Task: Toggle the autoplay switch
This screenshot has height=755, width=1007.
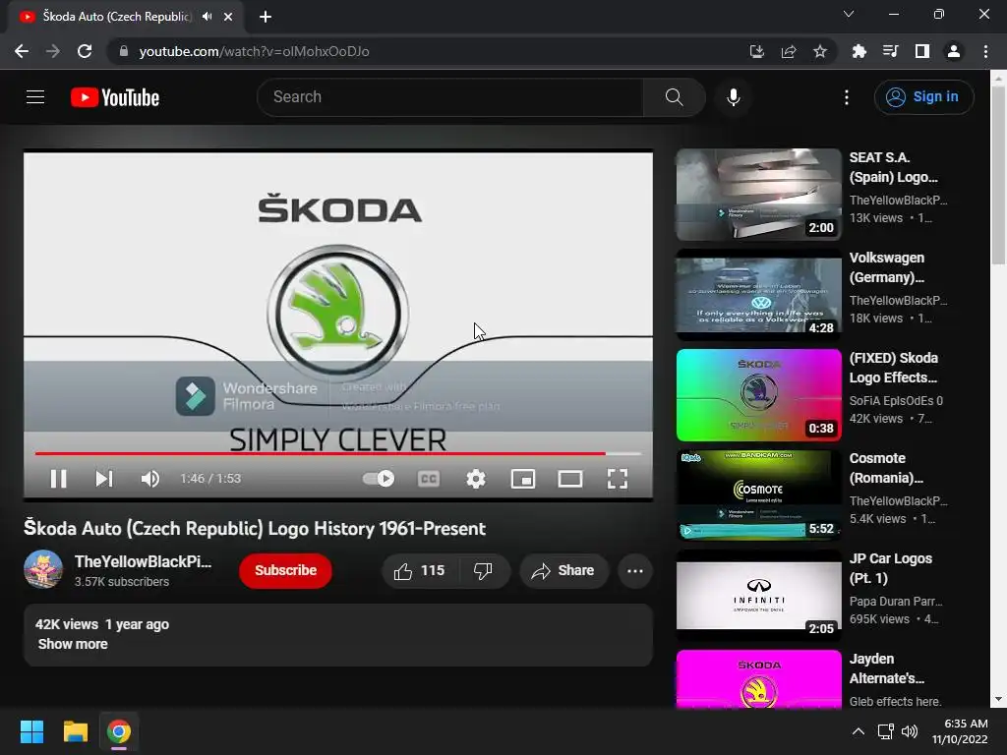Action: click(379, 479)
